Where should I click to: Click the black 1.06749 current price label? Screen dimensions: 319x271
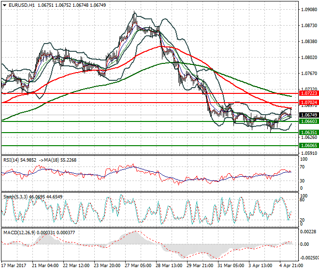pos(309,115)
